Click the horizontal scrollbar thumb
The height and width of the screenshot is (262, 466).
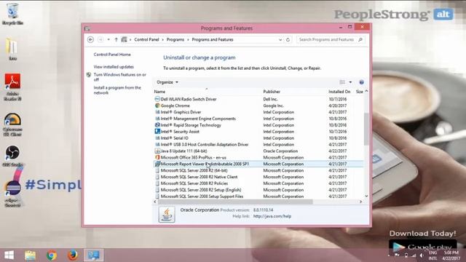[235, 202]
